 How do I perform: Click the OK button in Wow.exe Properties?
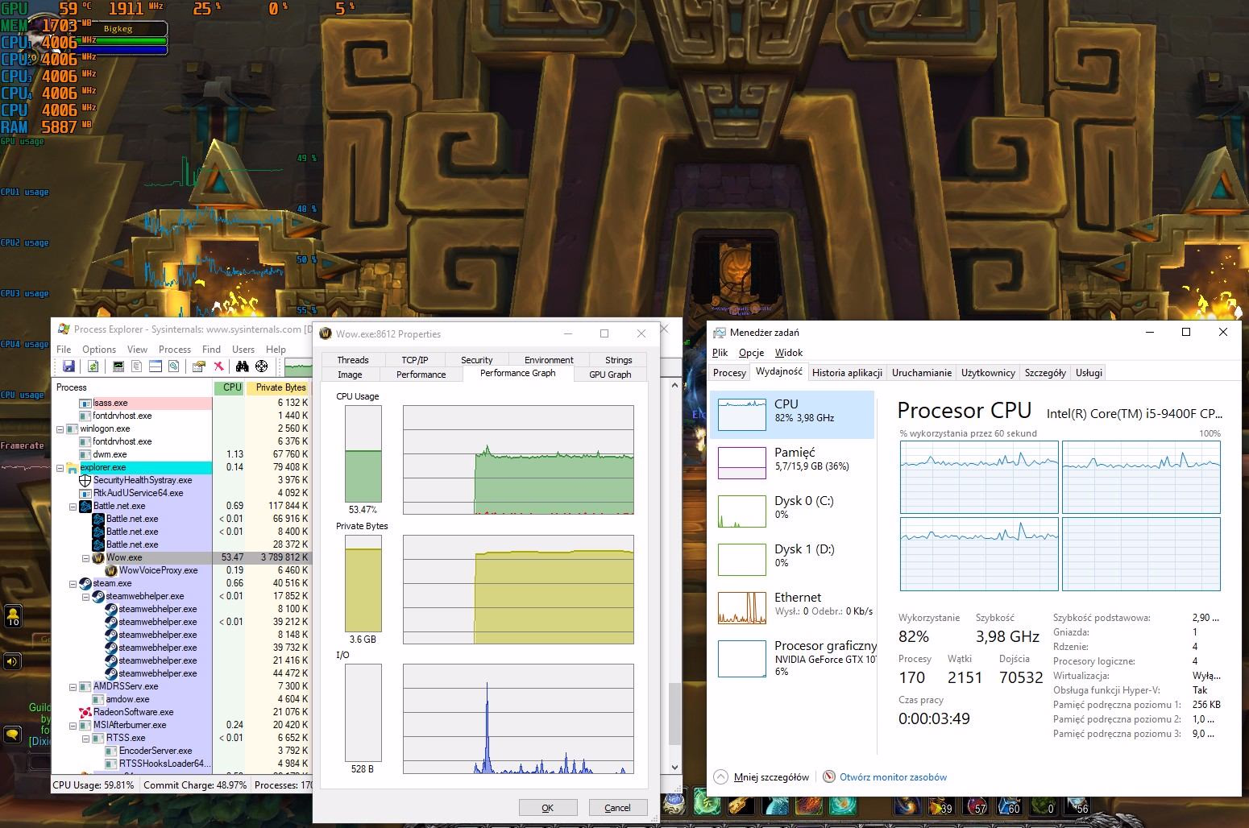click(x=547, y=807)
